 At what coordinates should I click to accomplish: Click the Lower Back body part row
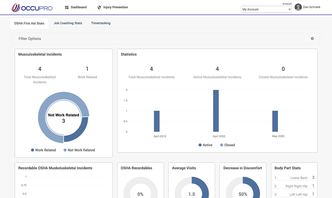[x=294, y=178]
